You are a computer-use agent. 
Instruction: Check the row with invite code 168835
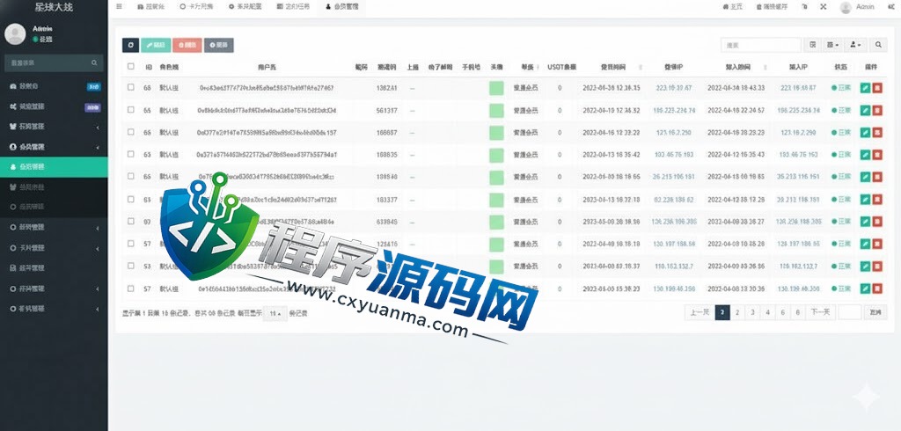click(x=131, y=154)
